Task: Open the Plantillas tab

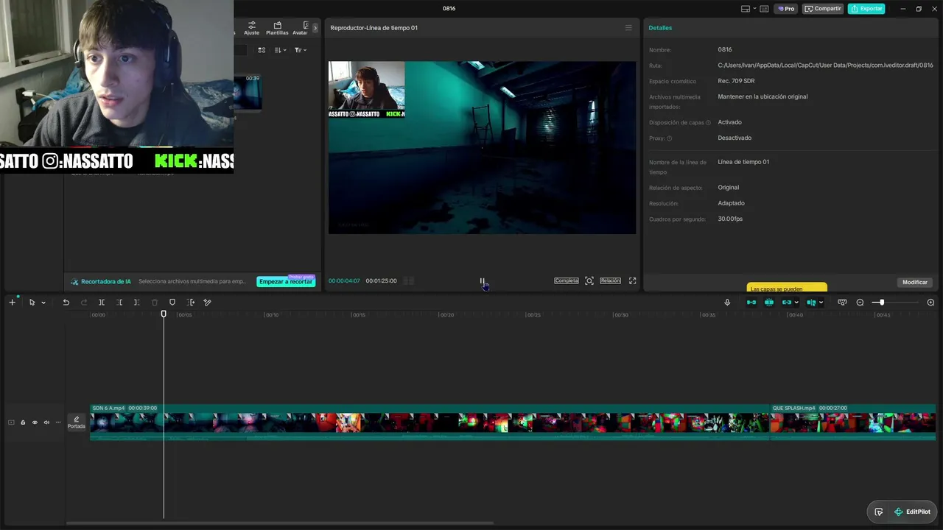Action: [x=277, y=28]
